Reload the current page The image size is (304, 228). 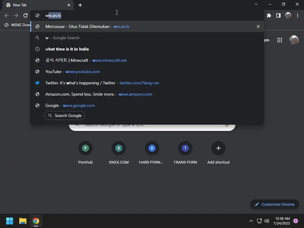coord(26,15)
